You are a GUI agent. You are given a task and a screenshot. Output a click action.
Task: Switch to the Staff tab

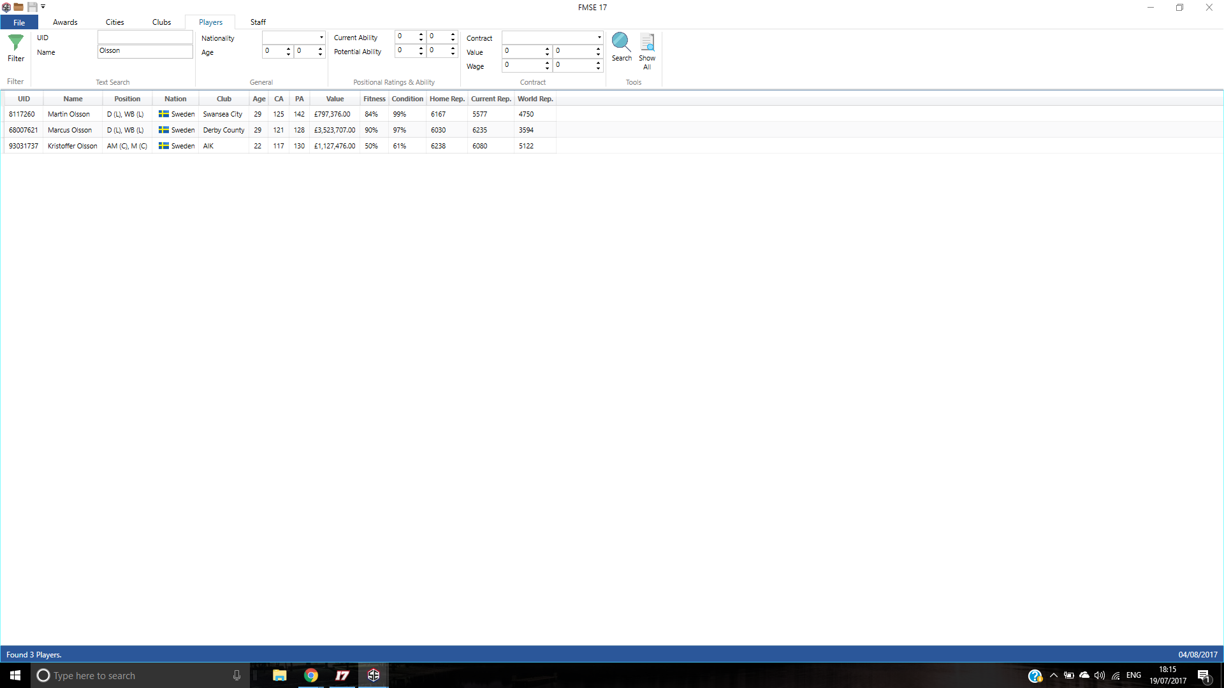(258, 22)
